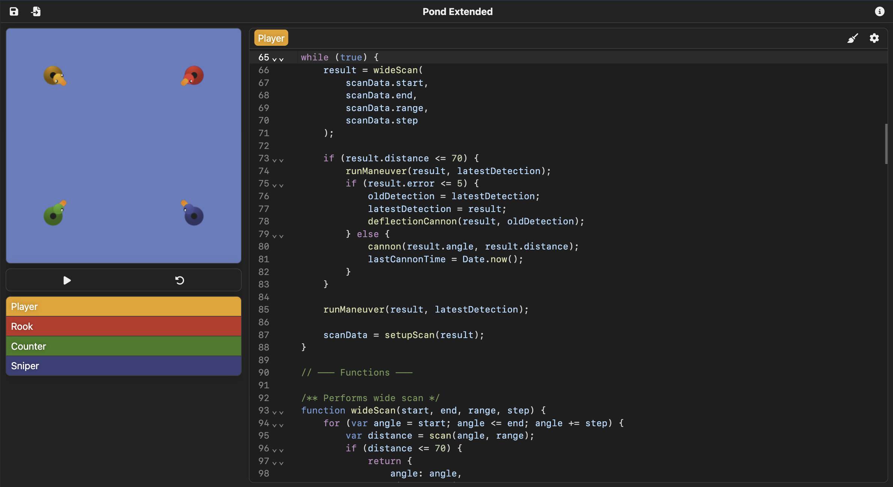Reset the pond with restart icon
The image size is (893, 487).
pos(180,280)
